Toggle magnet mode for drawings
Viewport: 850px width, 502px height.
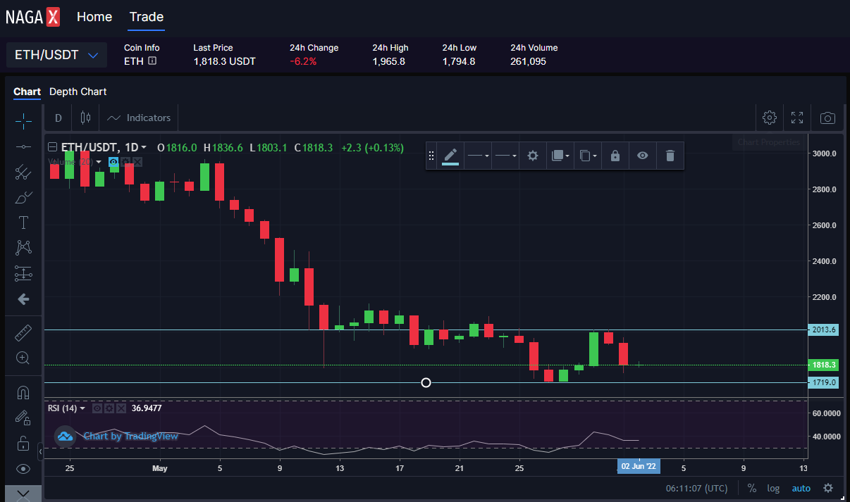[x=23, y=392]
